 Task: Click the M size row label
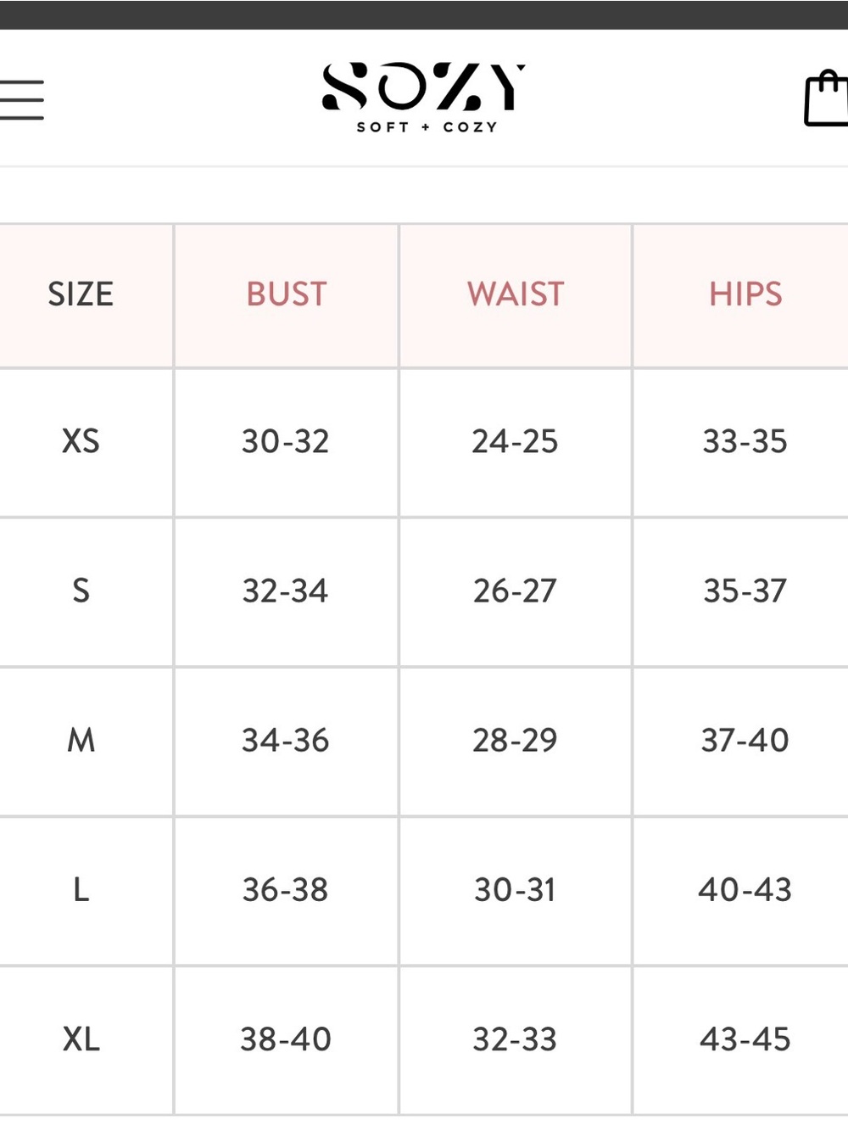point(81,740)
